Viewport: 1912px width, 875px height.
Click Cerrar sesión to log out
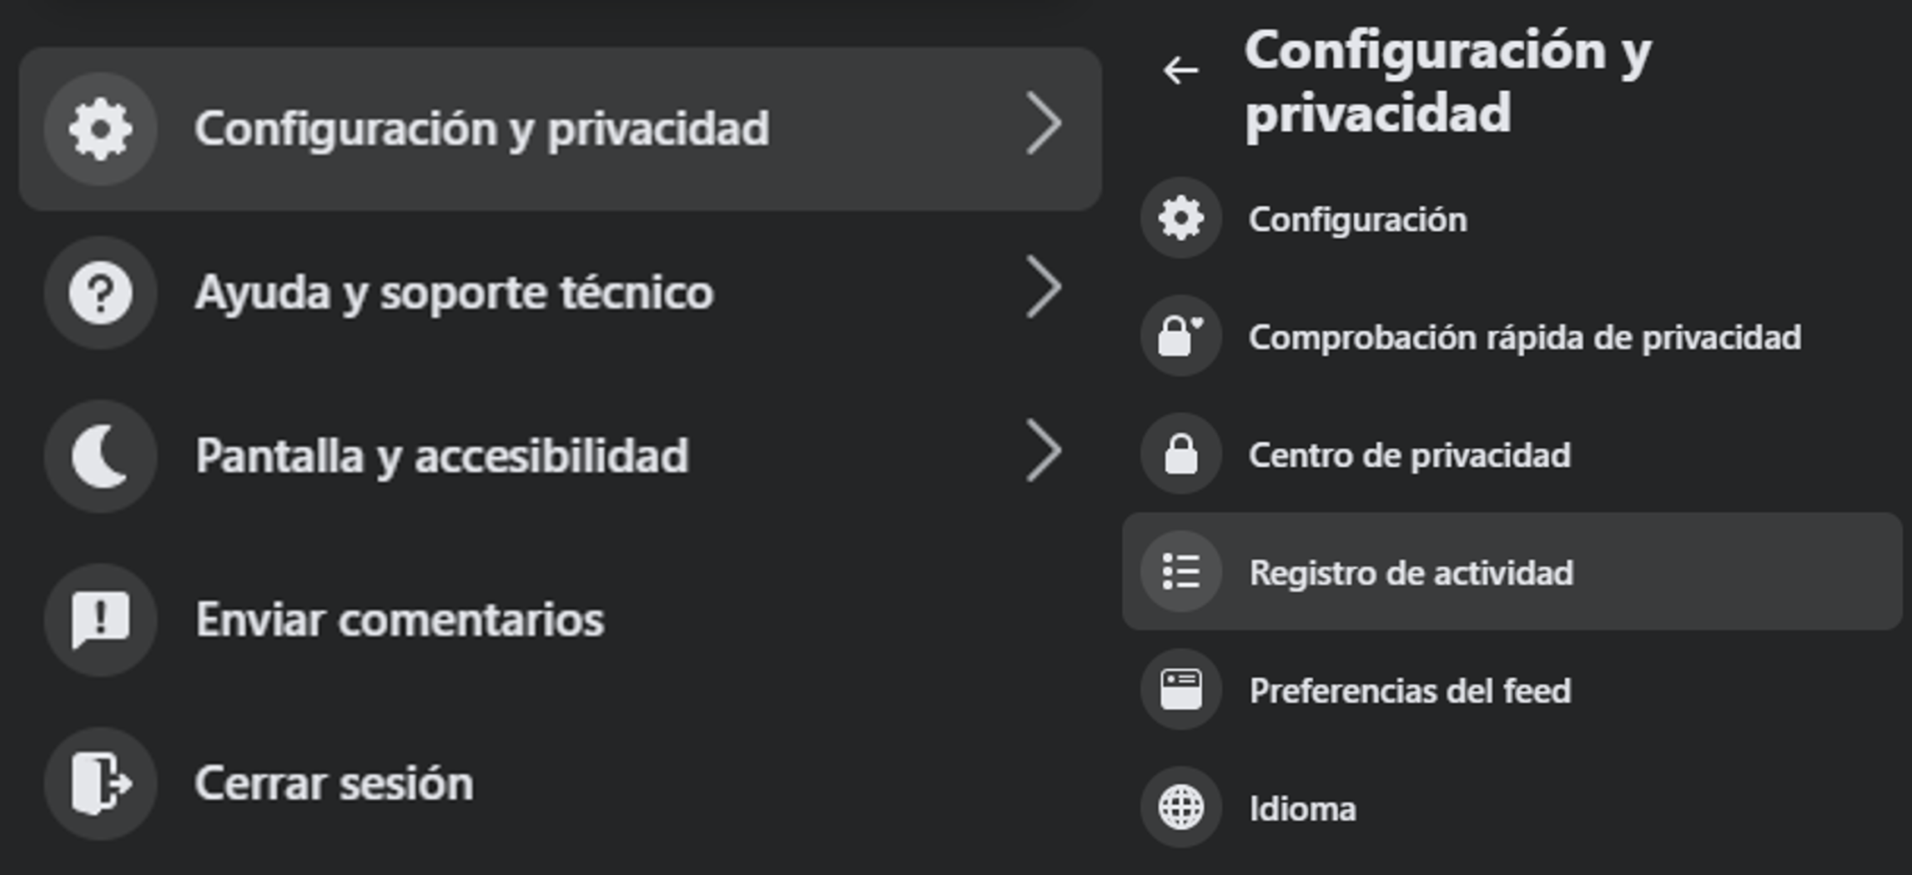[334, 782]
